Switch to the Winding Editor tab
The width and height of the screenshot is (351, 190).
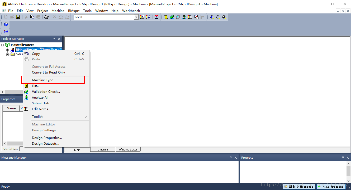coord(128,149)
